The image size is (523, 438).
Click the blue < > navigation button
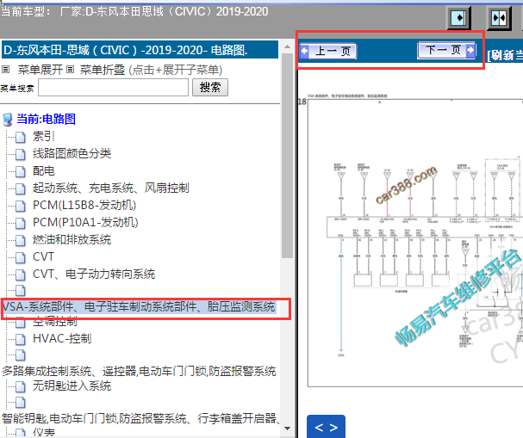[x=326, y=427]
